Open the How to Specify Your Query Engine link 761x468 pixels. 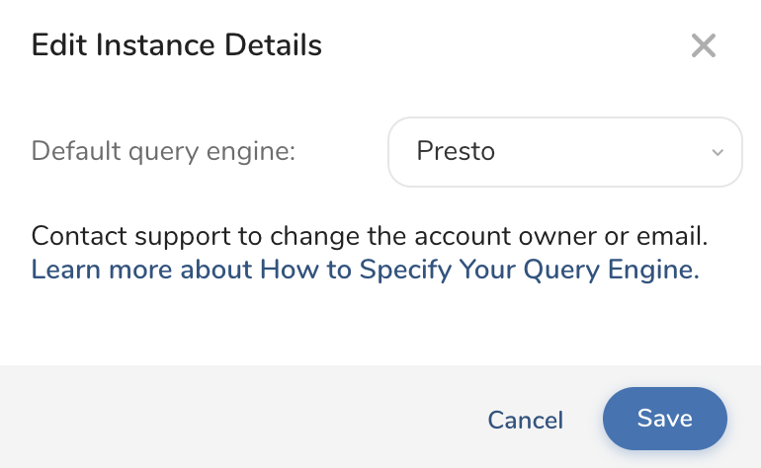pos(365,270)
